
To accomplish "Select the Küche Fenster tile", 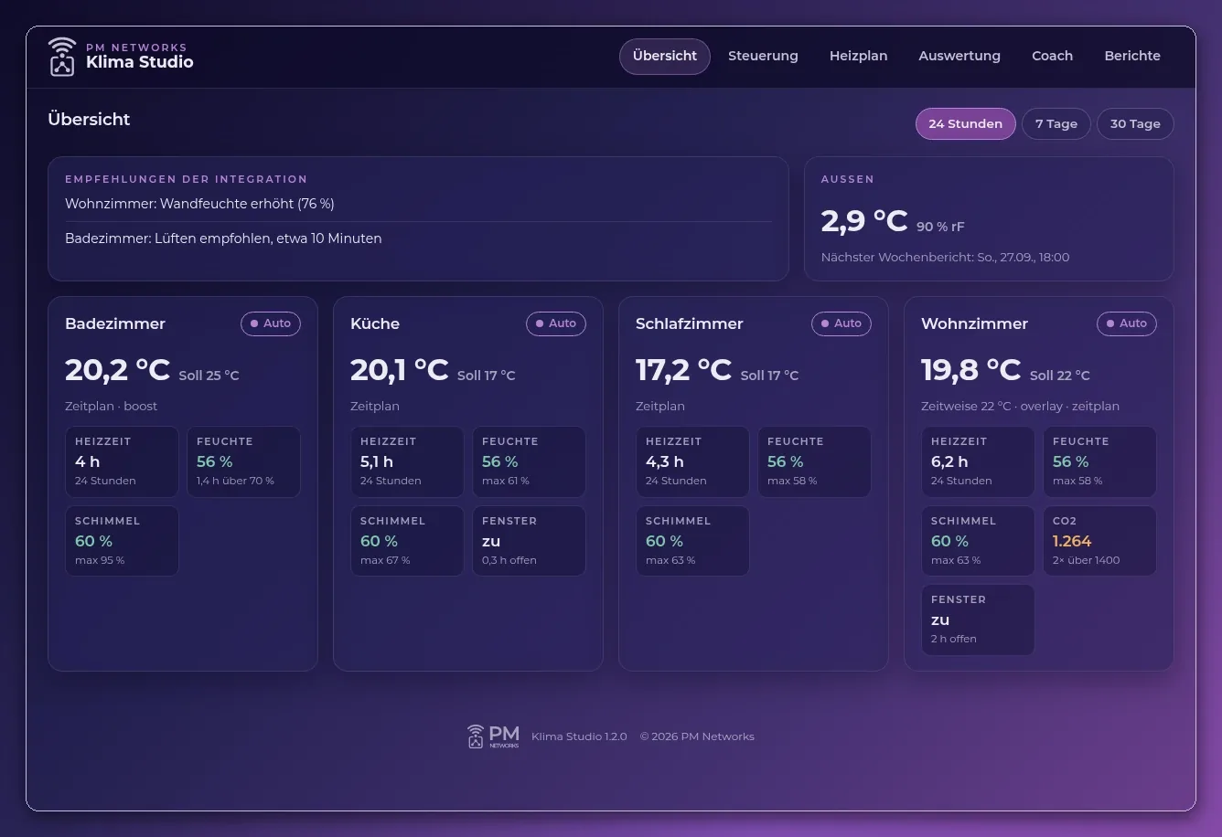I will 529,541.
